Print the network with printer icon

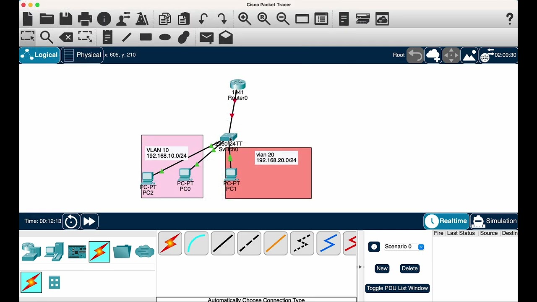85,19
